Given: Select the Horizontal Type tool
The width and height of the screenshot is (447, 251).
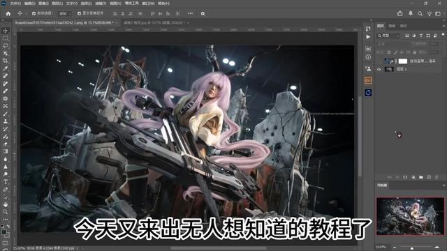Looking at the screenshot, I should (5, 182).
